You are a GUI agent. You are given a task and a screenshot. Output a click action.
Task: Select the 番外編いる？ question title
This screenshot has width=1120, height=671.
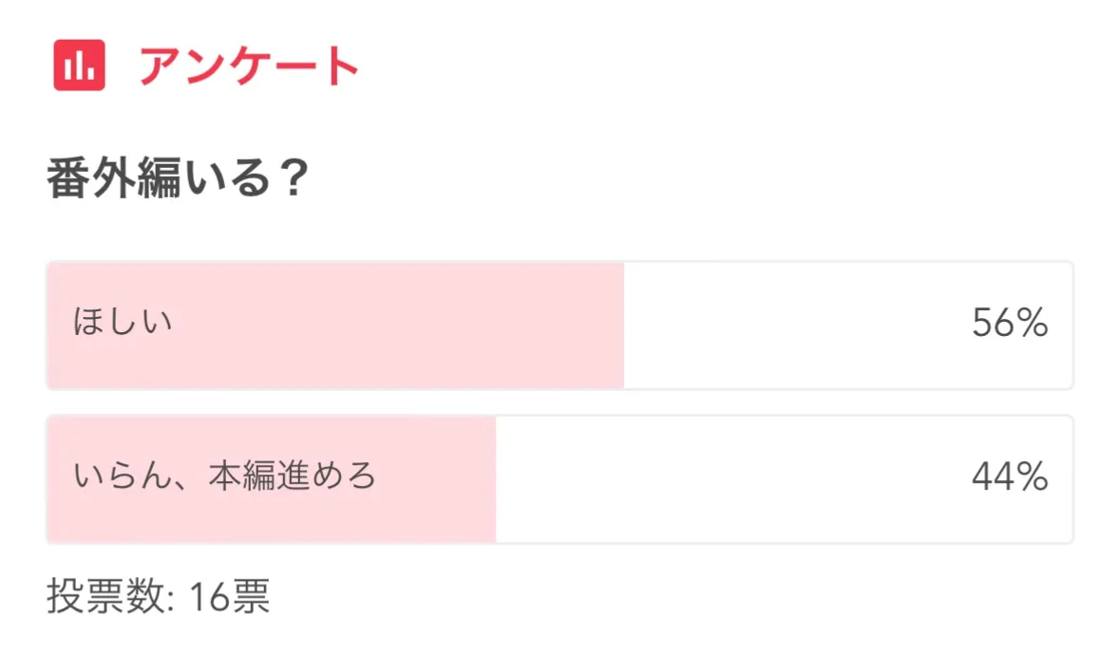coord(178,178)
